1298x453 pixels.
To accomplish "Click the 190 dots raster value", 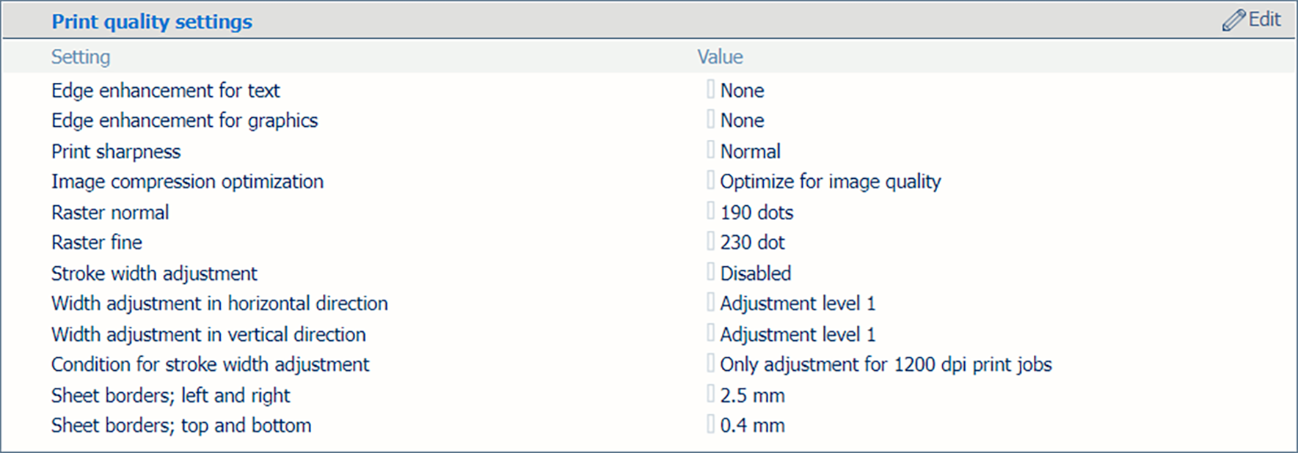I will pos(756,213).
